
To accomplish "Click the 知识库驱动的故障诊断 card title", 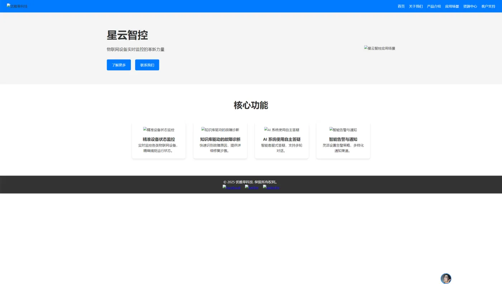I will 220,139.
